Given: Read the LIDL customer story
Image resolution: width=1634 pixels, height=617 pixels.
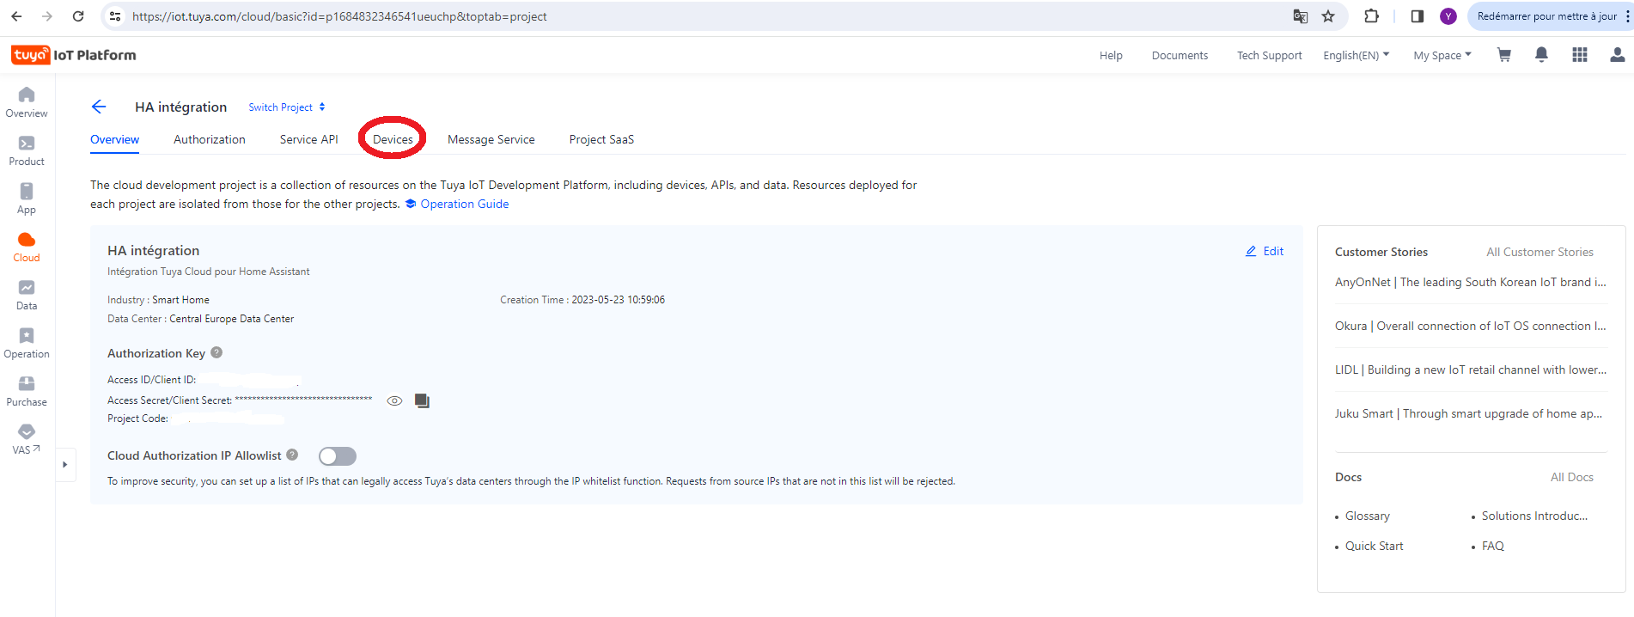Looking at the screenshot, I should (1471, 370).
